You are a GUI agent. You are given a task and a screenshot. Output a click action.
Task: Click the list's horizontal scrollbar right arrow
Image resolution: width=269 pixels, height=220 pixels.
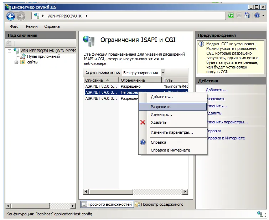coord(185,192)
